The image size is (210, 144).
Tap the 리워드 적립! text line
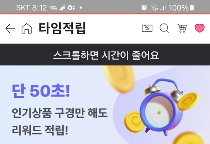coord(40,130)
